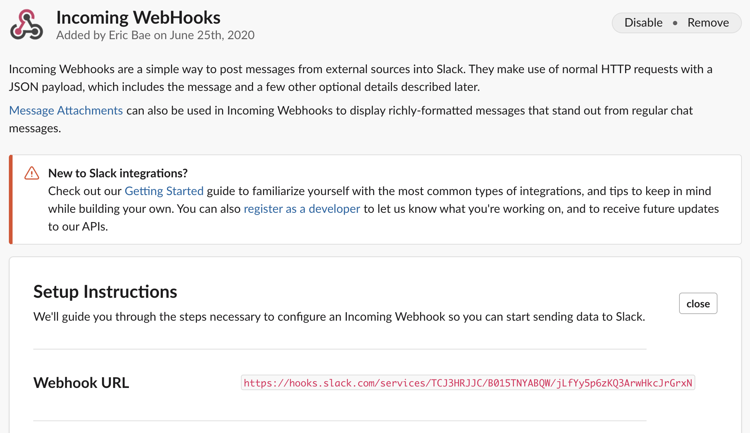Click the Setup Instructions heading
Viewport: 750px width, 433px height.
[105, 291]
